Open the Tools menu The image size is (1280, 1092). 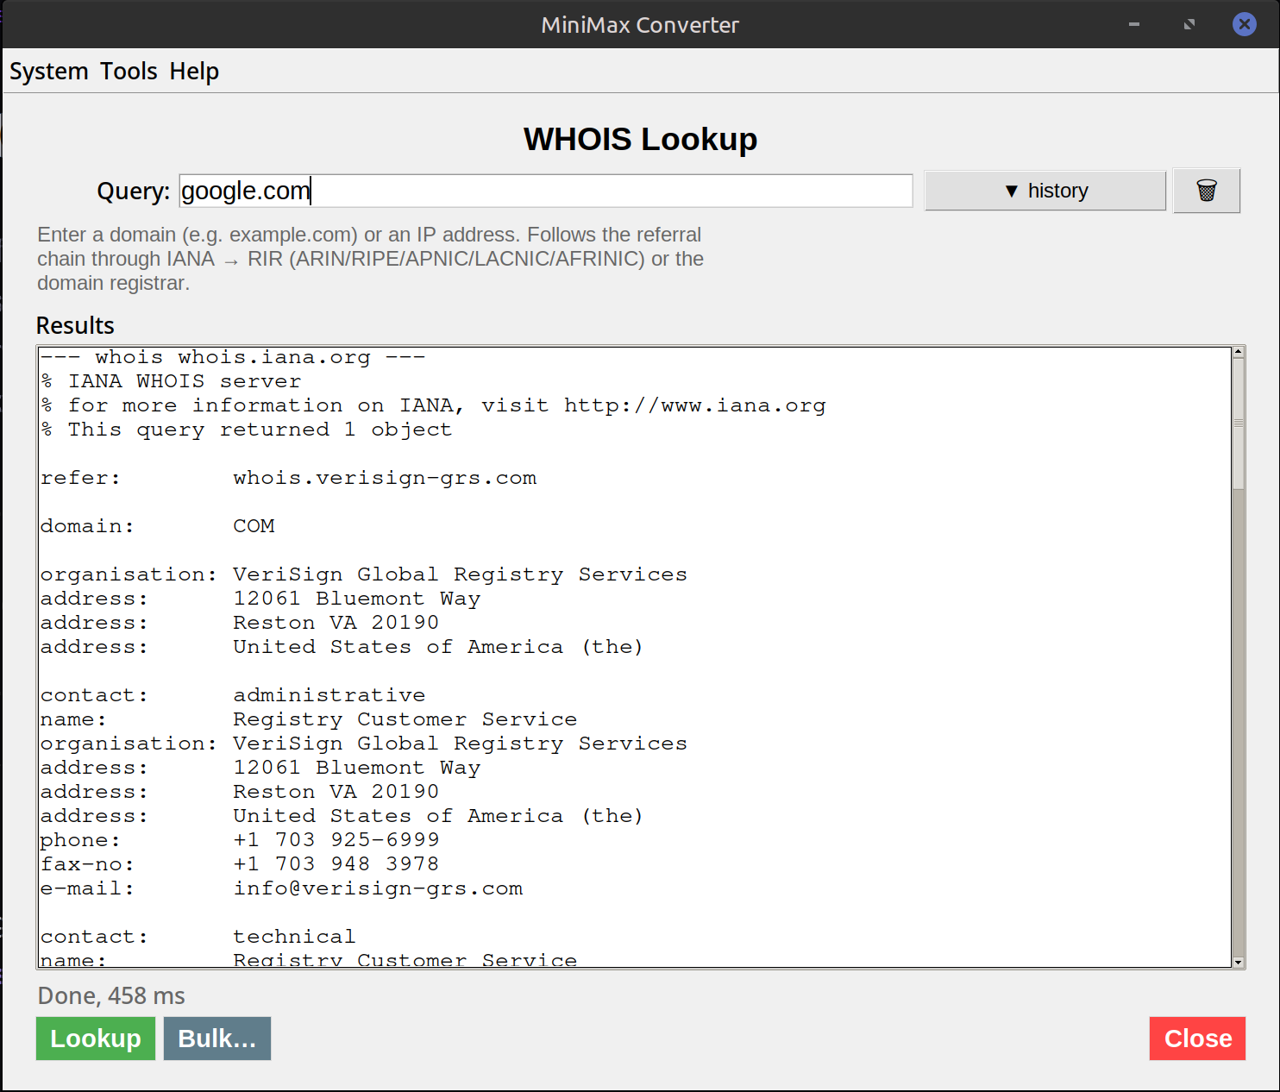click(x=129, y=71)
